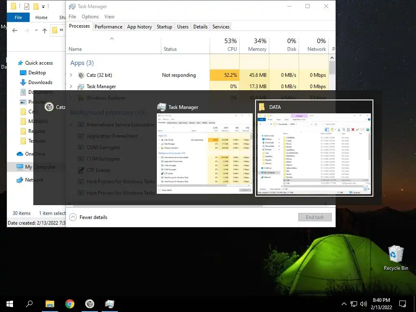Open the App history tab
The image size is (416, 312).
(139, 26)
